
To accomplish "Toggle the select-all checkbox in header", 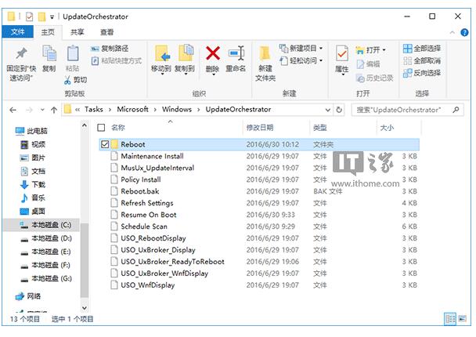I will (101, 127).
